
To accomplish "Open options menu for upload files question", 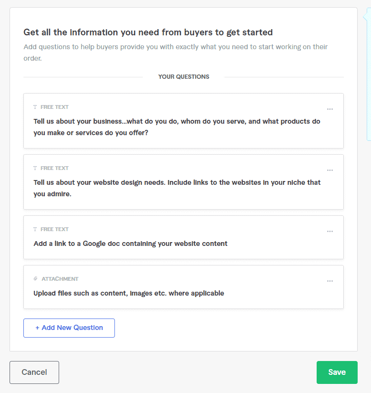I will click(x=330, y=281).
